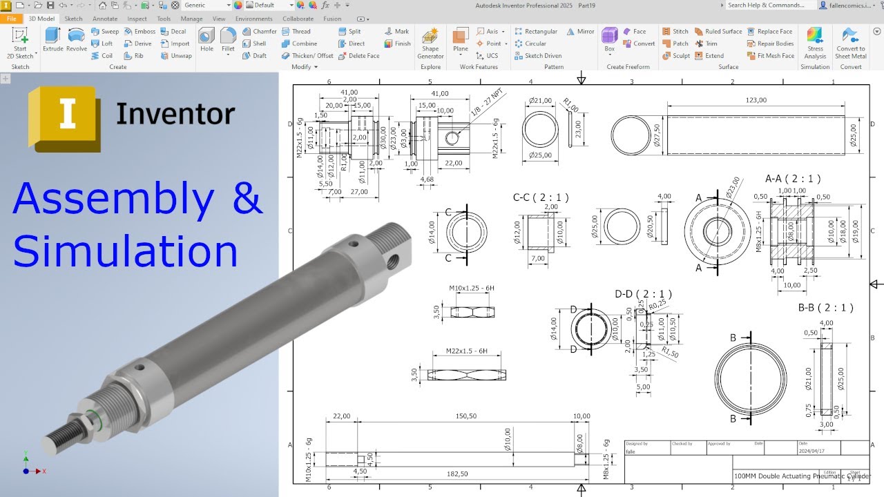Open the Shape Generator

(430, 43)
